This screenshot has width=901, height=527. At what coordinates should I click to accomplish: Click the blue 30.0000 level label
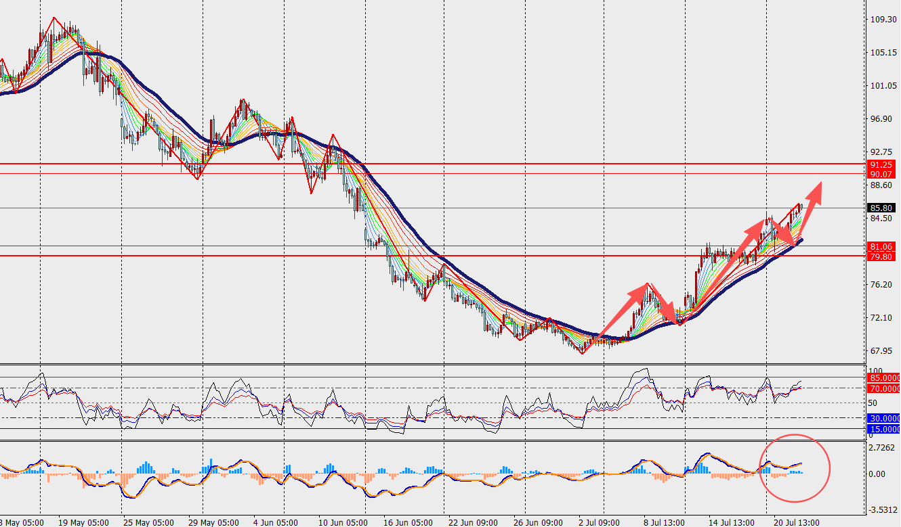click(884, 418)
